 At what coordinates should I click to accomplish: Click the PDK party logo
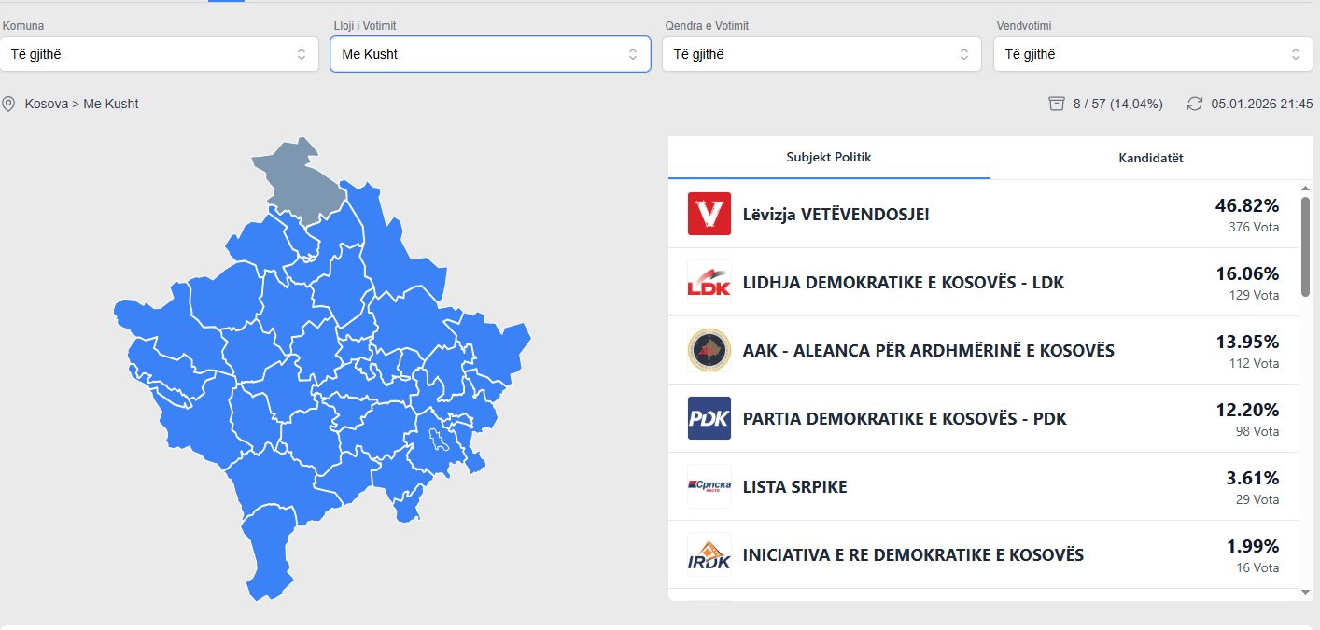(709, 418)
